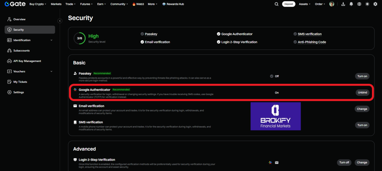
Task: Click the Brokify Financial Markets banner
Action: [275, 116]
